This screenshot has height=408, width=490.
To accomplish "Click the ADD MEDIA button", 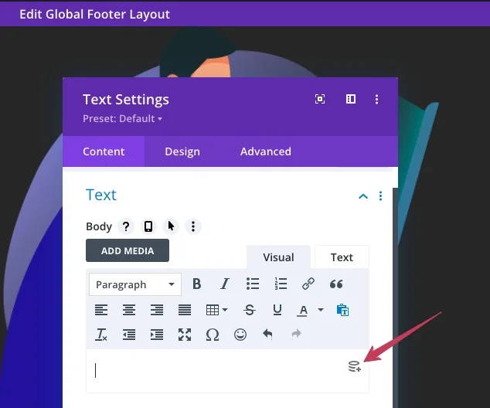I will [128, 250].
